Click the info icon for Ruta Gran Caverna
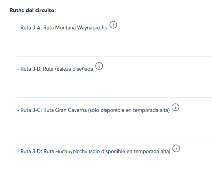212x181 pixels. tap(175, 107)
